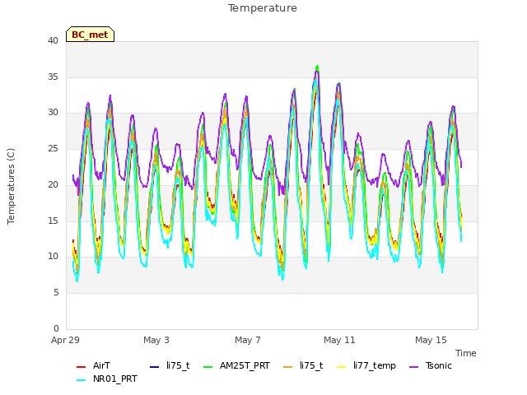Image resolution: width=527 pixels, height=395 pixels.
Task: Toggle the AirT legend entry
Action: click(x=93, y=365)
